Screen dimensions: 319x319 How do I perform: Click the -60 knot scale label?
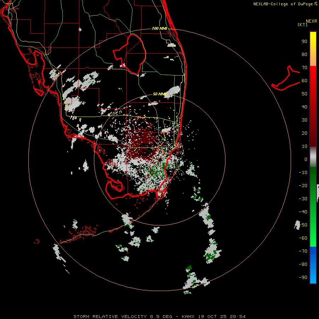(303, 238)
